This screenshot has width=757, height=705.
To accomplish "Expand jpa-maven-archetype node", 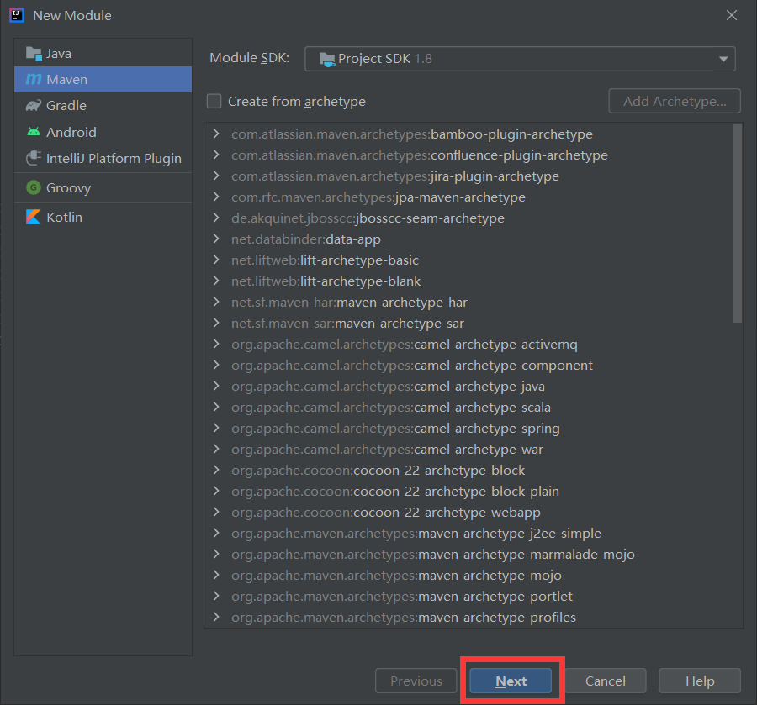I will pyautogui.click(x=216, y=197).
